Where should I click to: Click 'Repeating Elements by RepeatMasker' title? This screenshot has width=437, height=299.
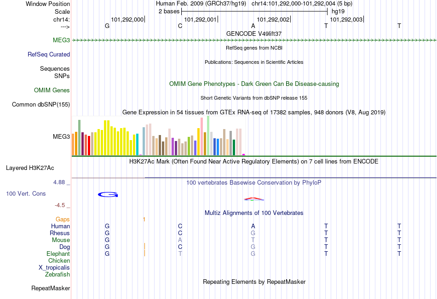(254, 282)
